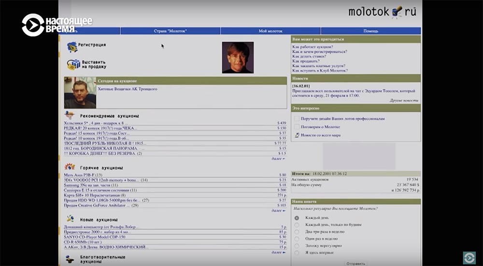
Task: Open the 'Другие новости' link
Action: 404,100
